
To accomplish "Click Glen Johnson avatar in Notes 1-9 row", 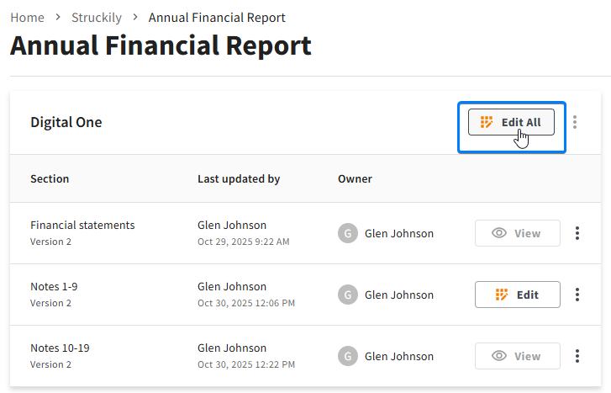I will click(x=347, y=295).
